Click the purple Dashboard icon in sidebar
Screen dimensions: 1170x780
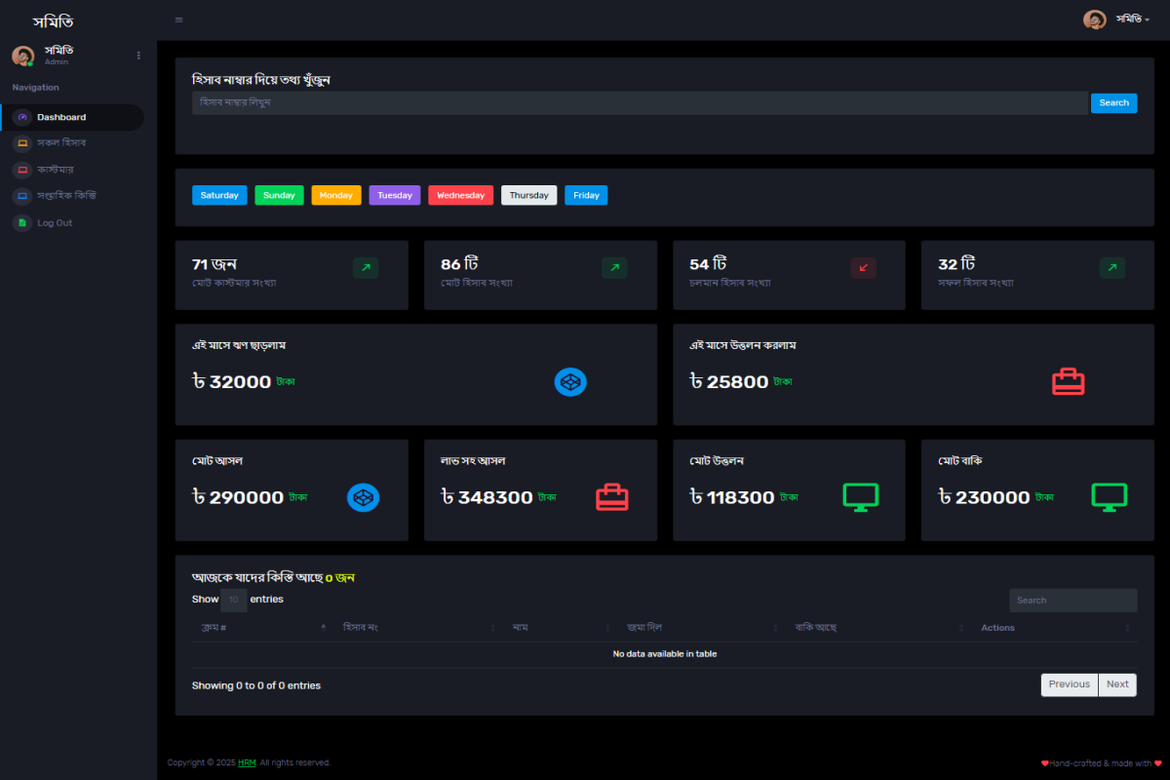20,117
